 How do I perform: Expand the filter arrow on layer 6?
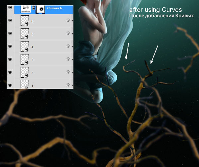coord(72,20)
